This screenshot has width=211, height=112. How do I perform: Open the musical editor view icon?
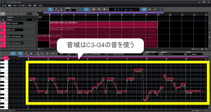[x=144, y=9]
